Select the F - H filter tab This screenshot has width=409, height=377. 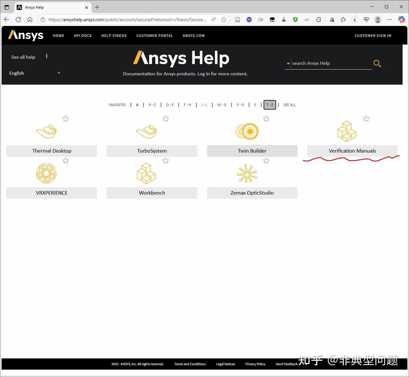(187, 105)
